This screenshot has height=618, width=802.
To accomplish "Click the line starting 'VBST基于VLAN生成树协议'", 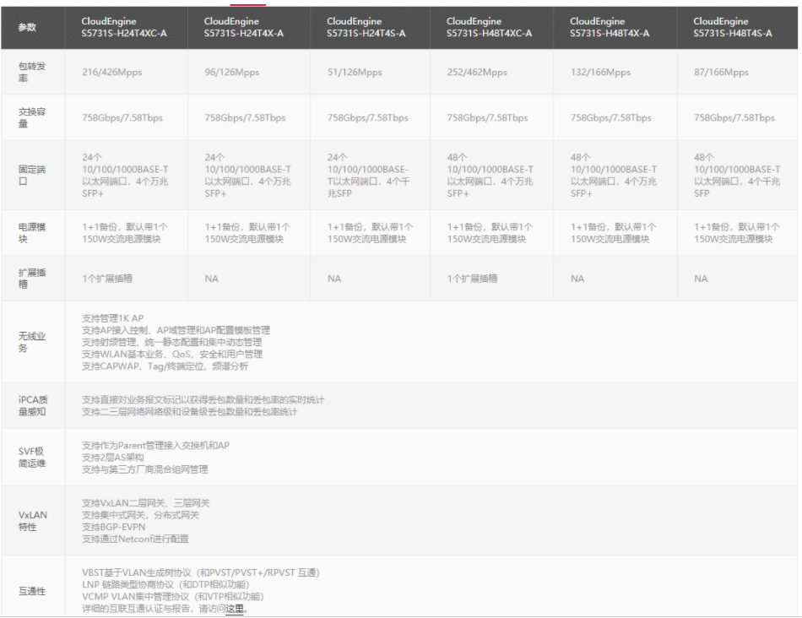I will (x=201, y=572).
